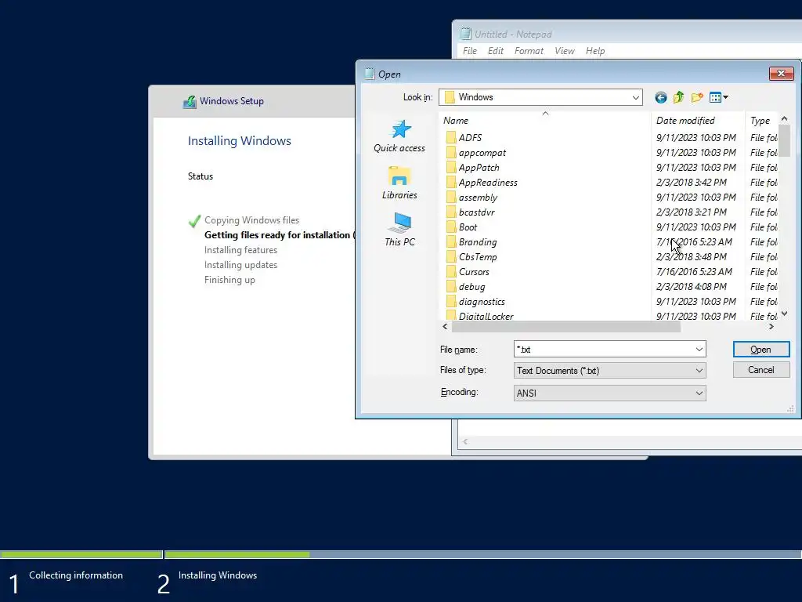
Task: Click the debug folder icon
Action: [450, 287]
